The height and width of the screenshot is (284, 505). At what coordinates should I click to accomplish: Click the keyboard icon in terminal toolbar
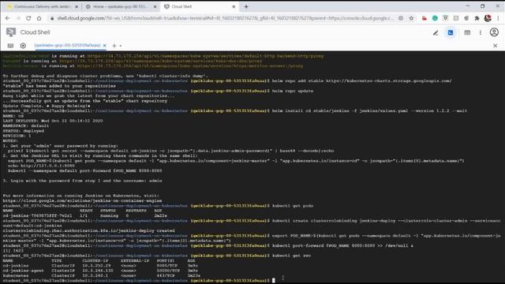point(10,46)
